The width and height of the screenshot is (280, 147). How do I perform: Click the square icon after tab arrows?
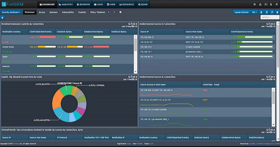(120, 12)
